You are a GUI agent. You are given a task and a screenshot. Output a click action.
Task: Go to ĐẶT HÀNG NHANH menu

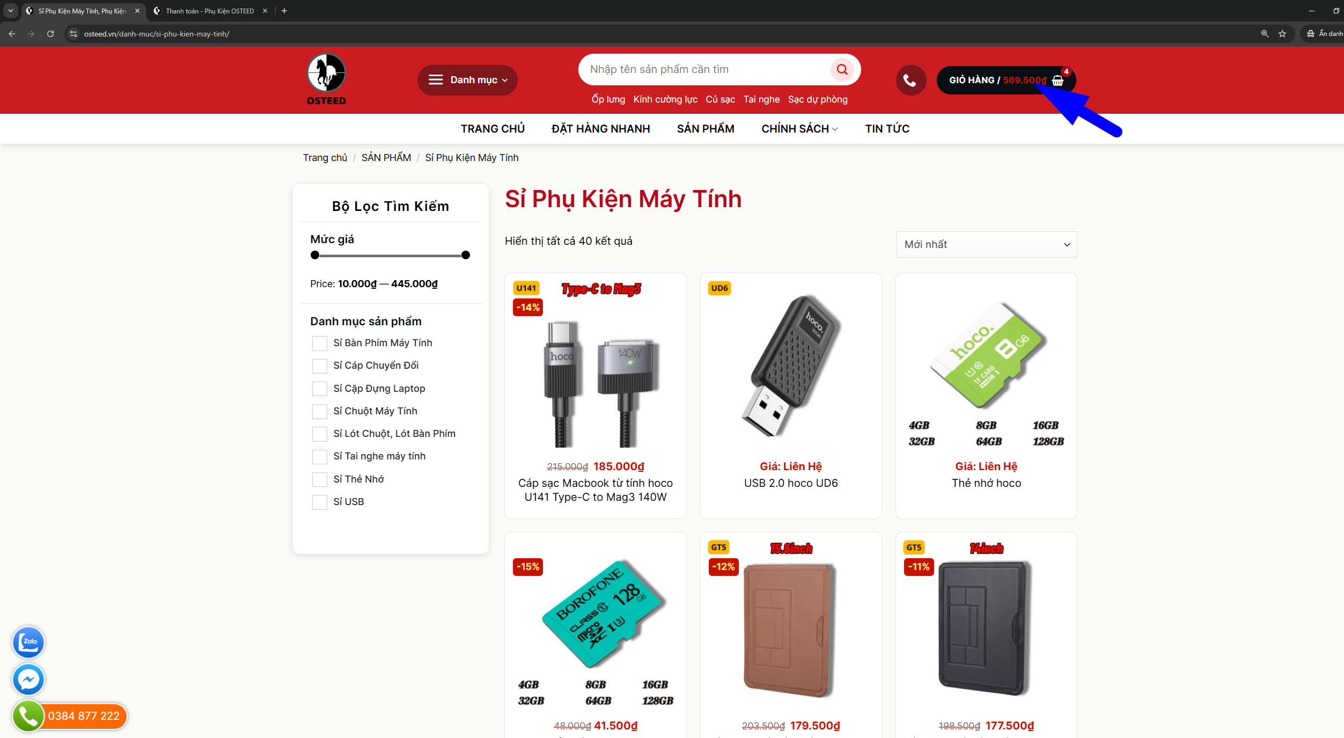(600, 129)
